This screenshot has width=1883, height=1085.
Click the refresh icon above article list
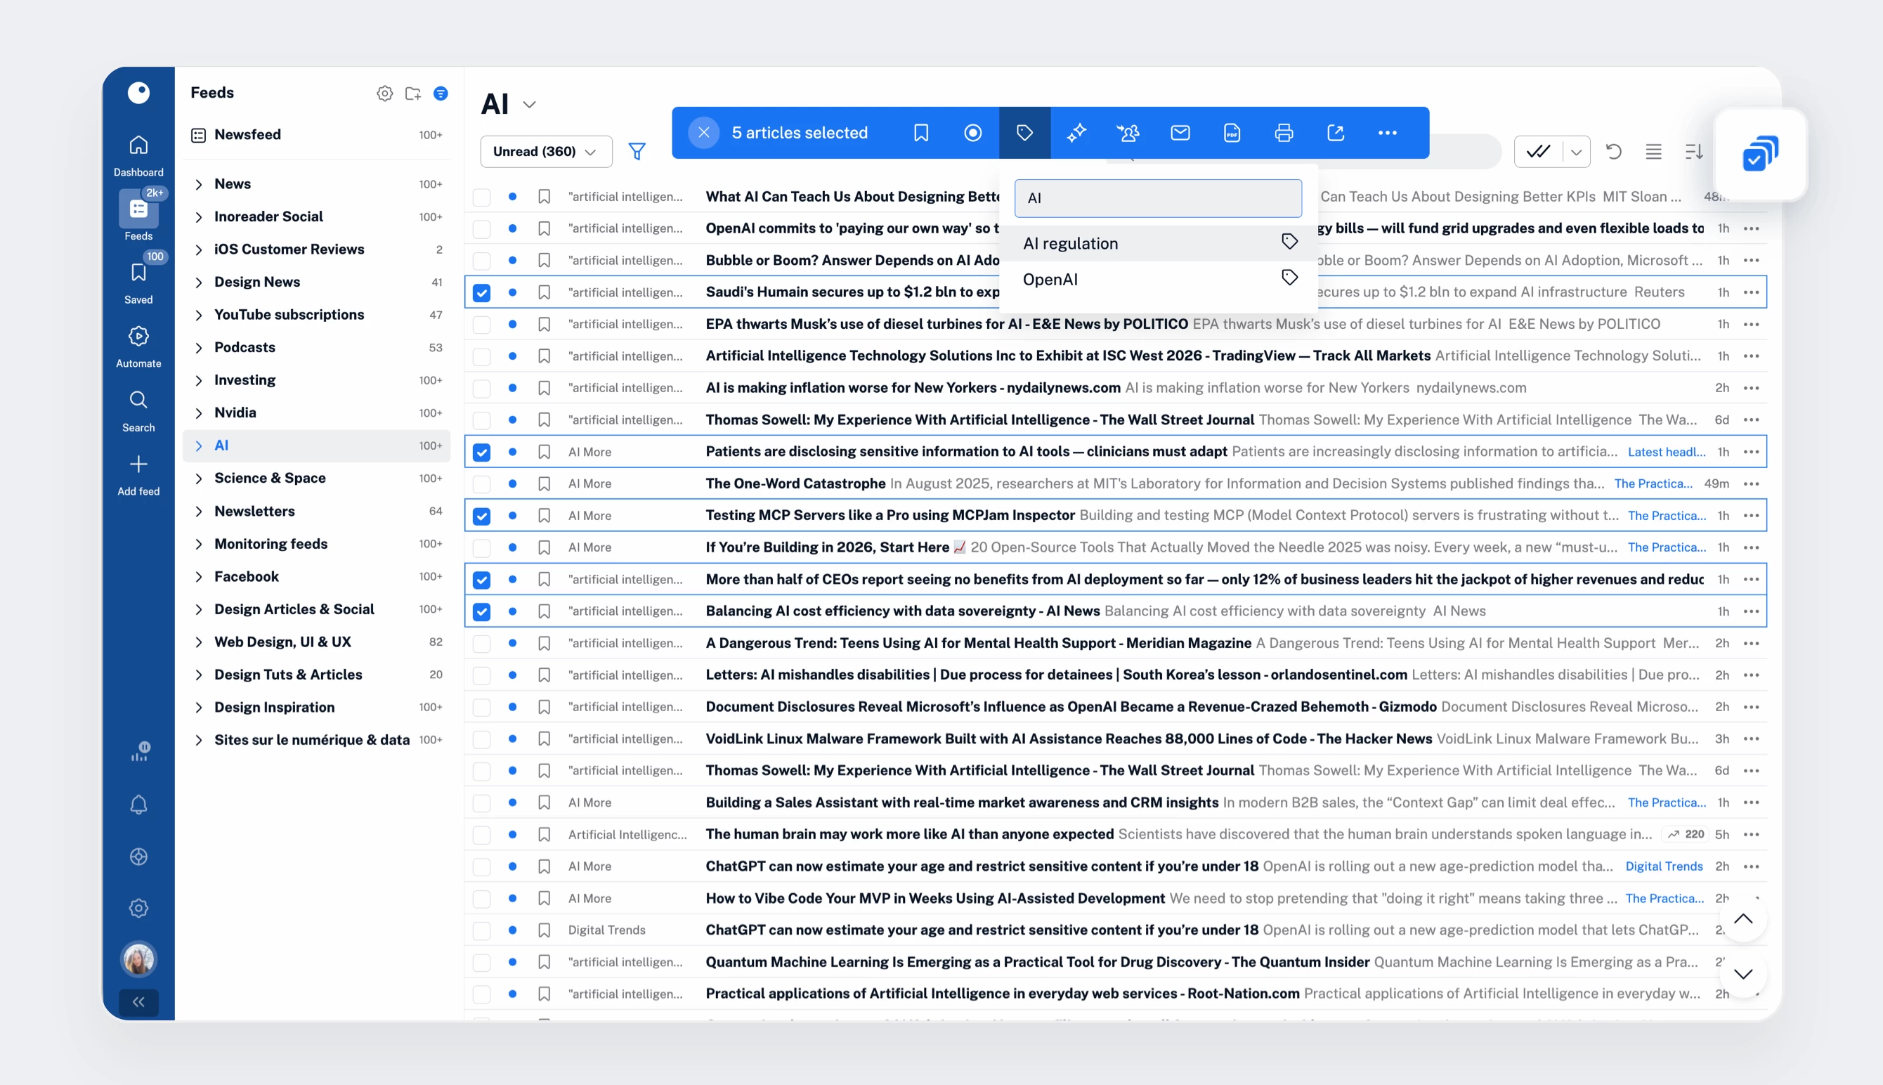[1613, 151]
